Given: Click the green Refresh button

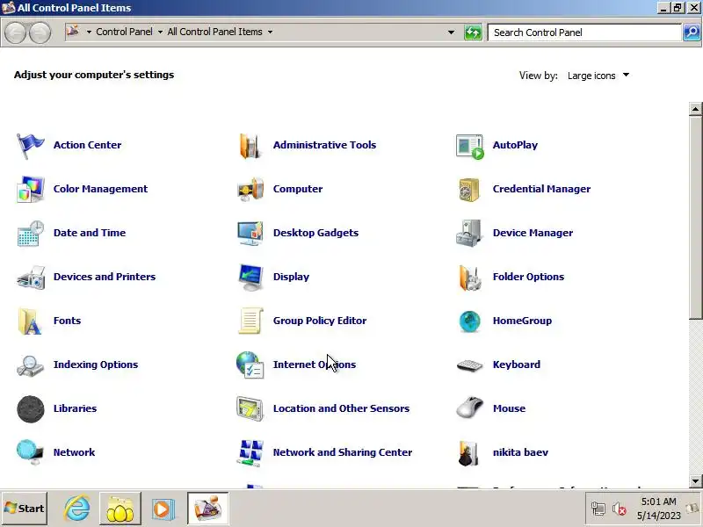Looking at the screenshot, I should [x=473, y=32].
